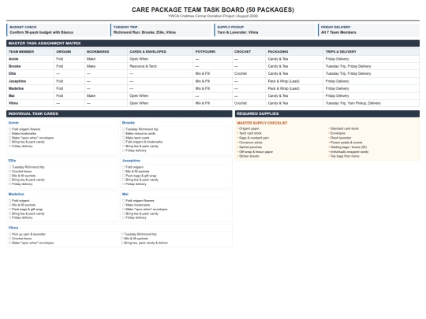Check Brooke's "Make resource cards" checkbox
Image resolution: width=426 pixels, height=319 pixels.
click(124, 133)
